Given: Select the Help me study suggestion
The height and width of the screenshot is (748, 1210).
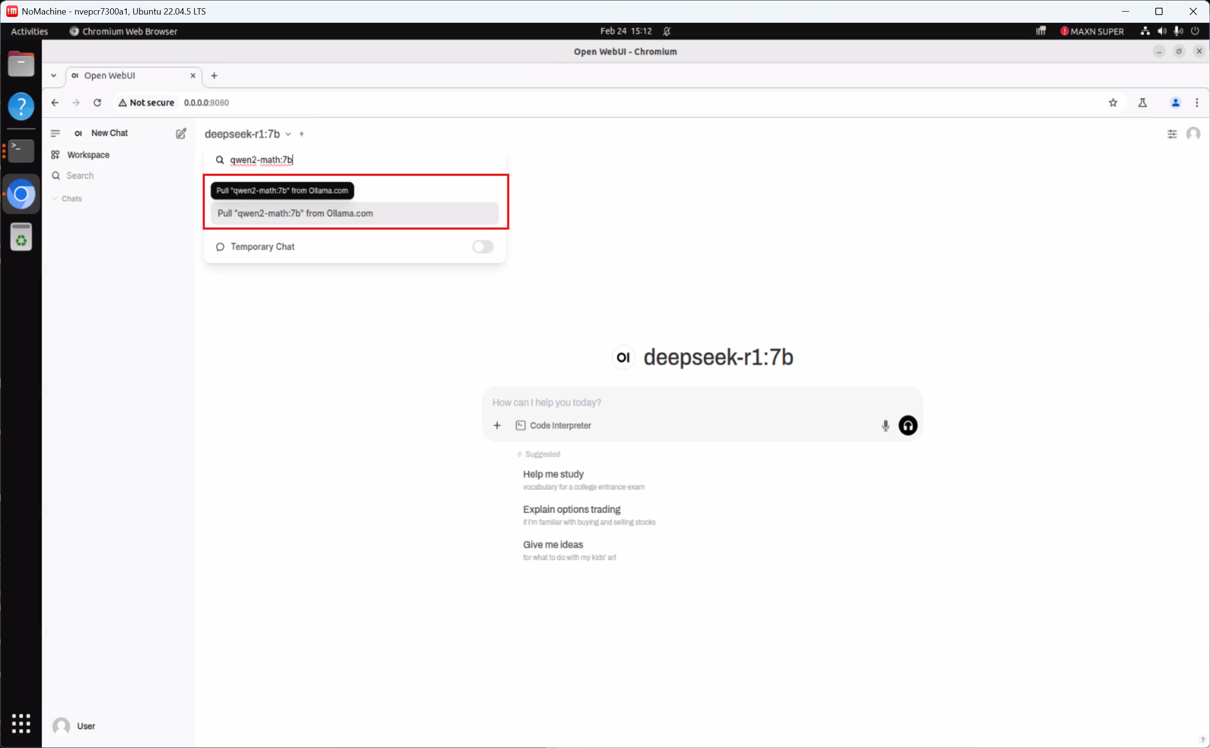Looking at the screenshot, I should [x=553, y=474].
